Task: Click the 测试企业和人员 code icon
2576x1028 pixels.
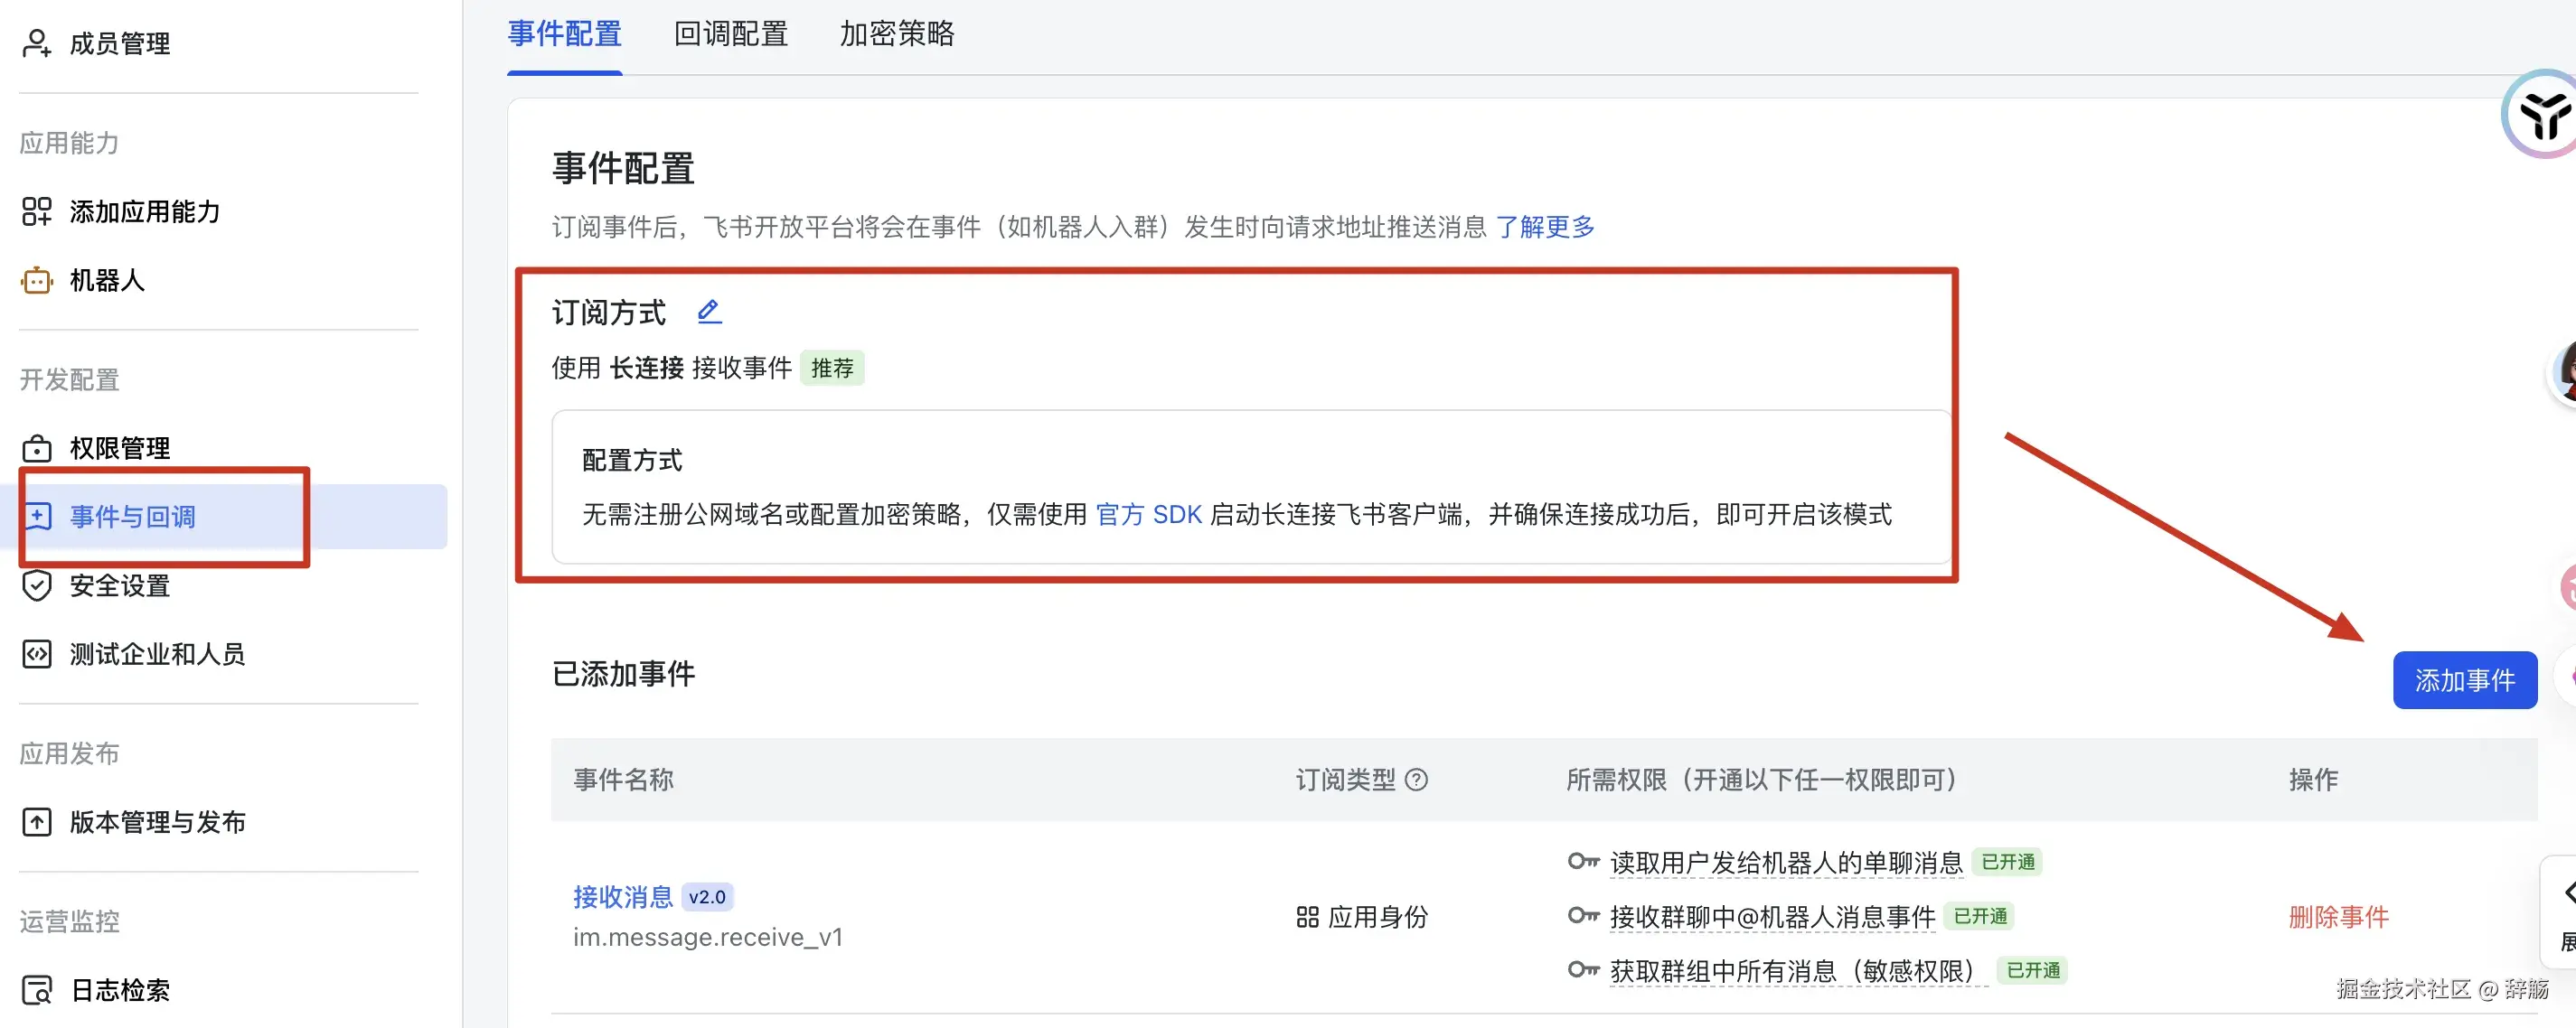Action: pyautogui.click(x=36, y=654)
